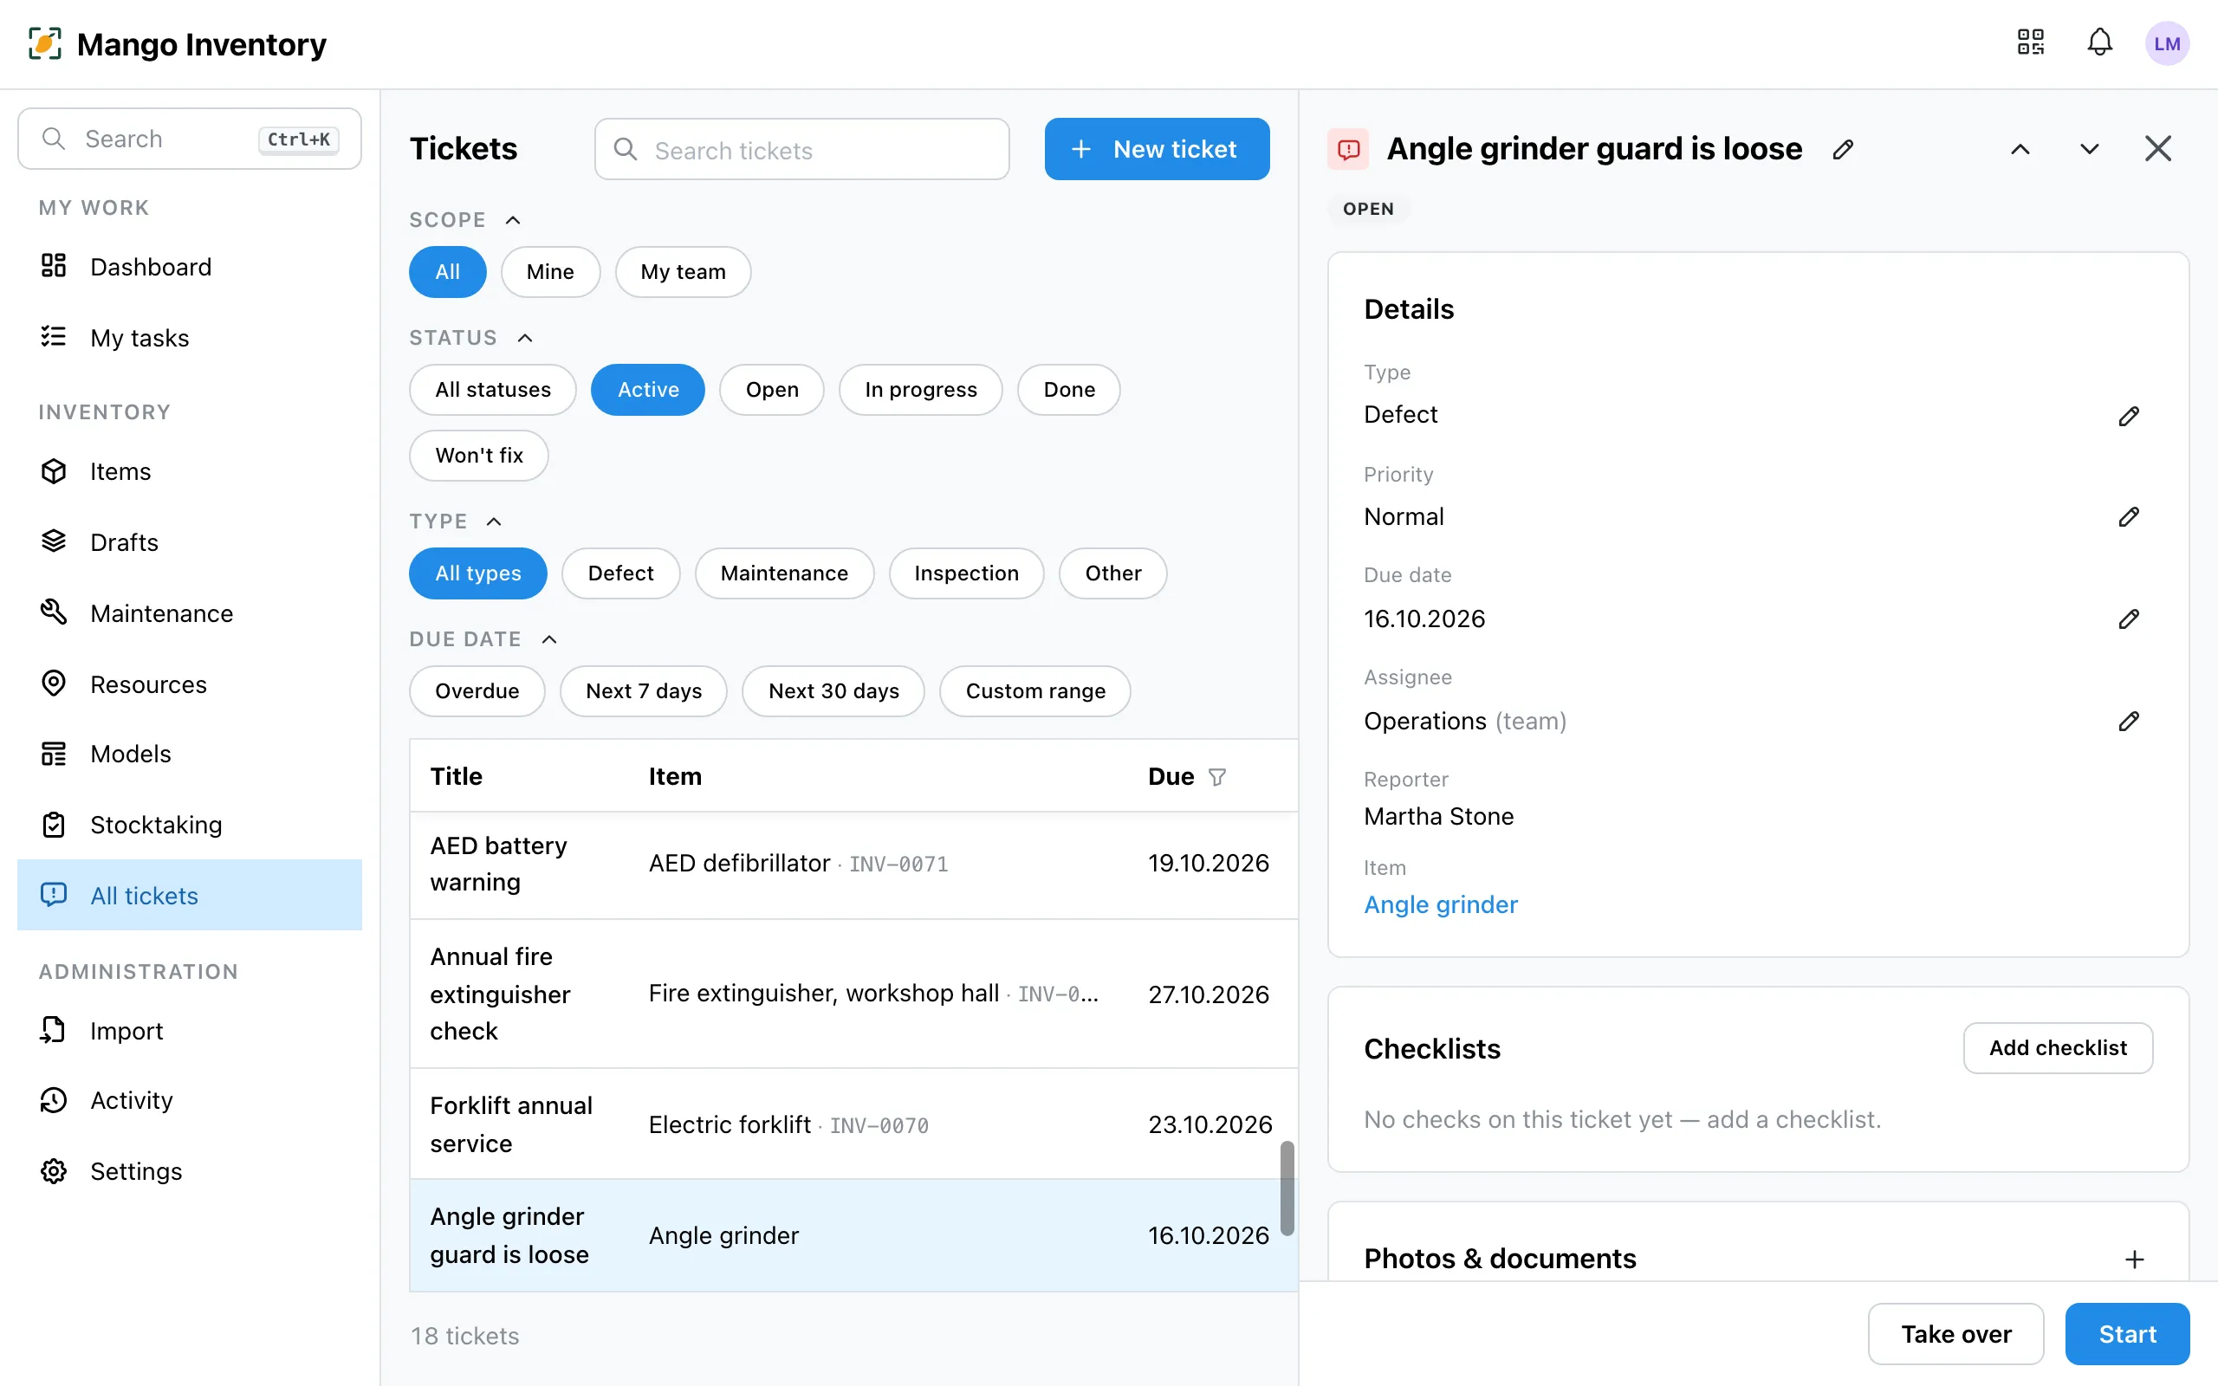Screen dimensions: 2218x1386
Task: Open Stocktaking in the sidebar
Action: [190, 825]
